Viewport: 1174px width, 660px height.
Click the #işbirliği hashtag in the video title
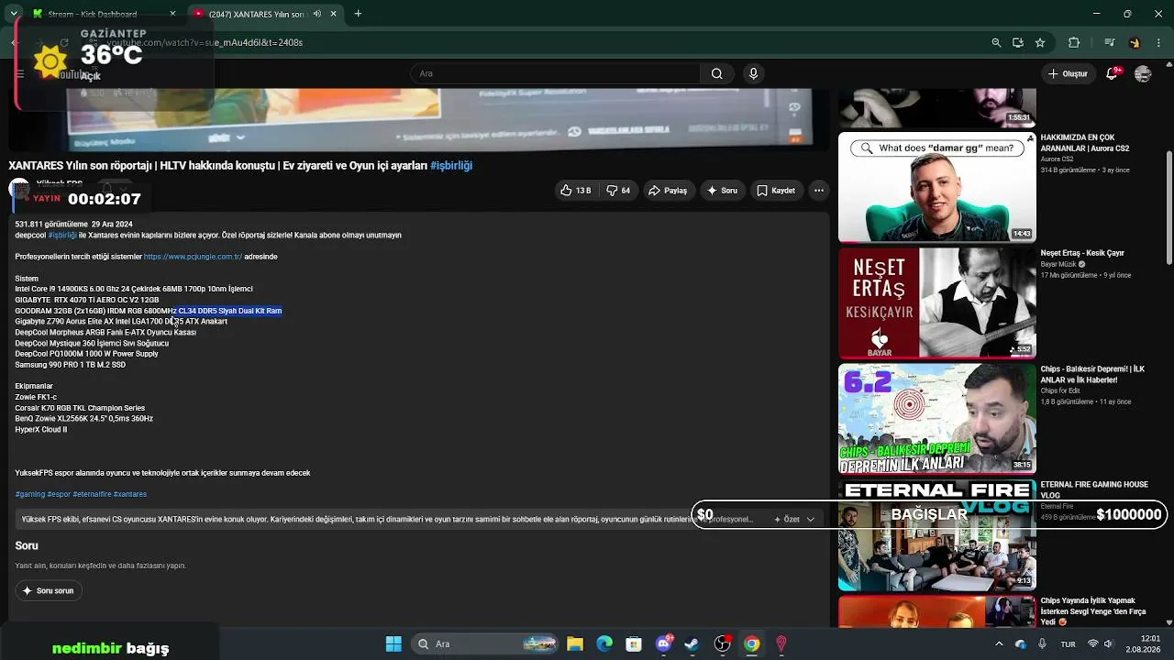(451, 166)
